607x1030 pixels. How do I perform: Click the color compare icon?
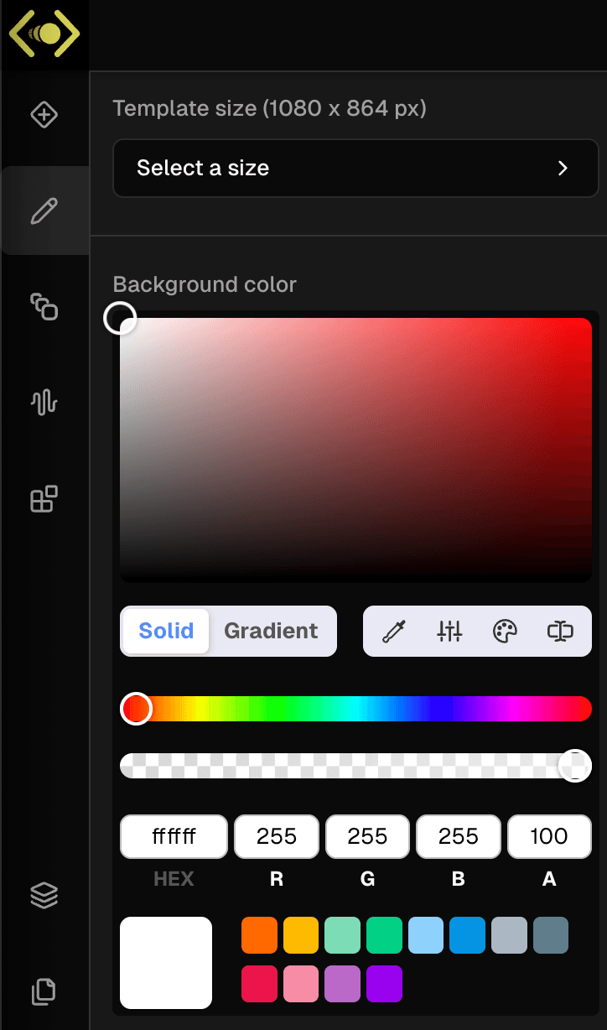[559, 632]
